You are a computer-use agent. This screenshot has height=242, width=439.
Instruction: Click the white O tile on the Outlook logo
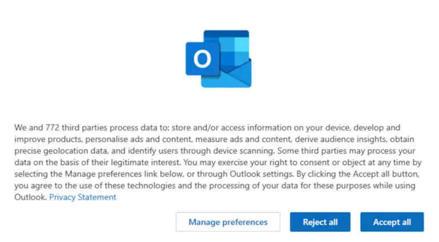point(202,59)
